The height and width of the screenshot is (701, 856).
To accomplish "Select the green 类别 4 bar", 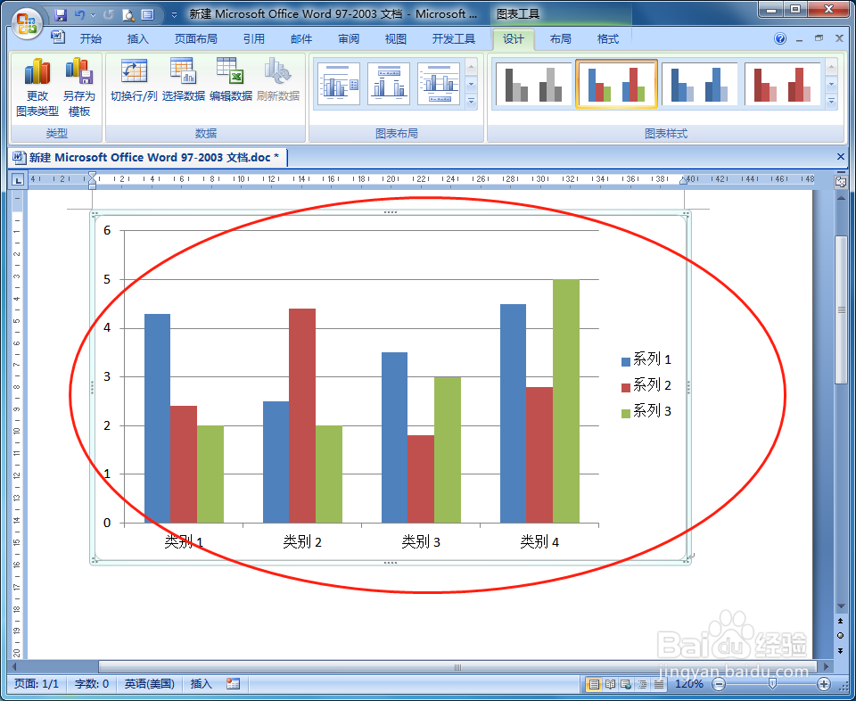I will (566, 401).
